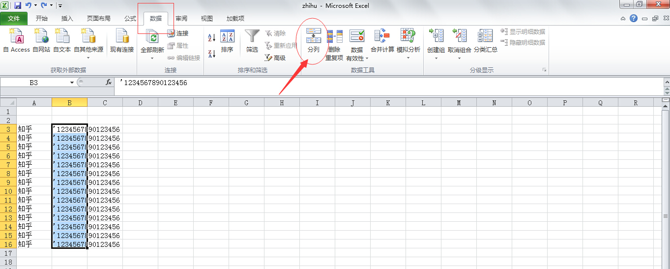
Task: Switch to View (视图) tab
Action: tap(207, 19)
